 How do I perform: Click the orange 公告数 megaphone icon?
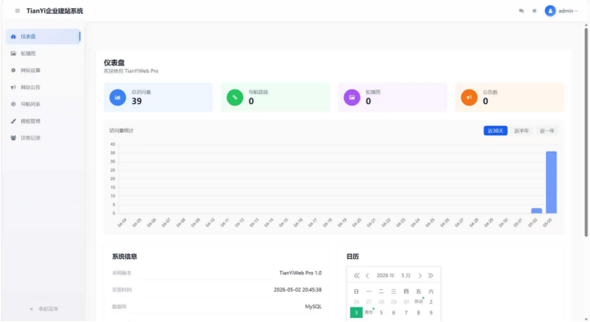coord(470,98)
